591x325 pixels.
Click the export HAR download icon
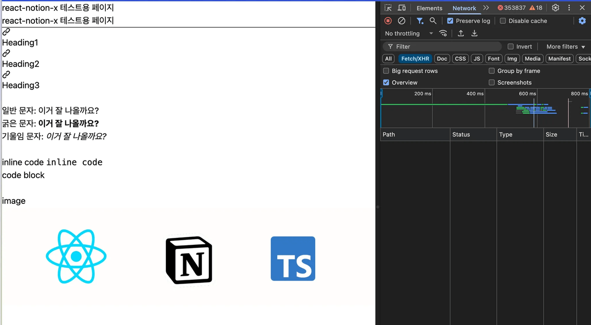(x=474, y=33)
